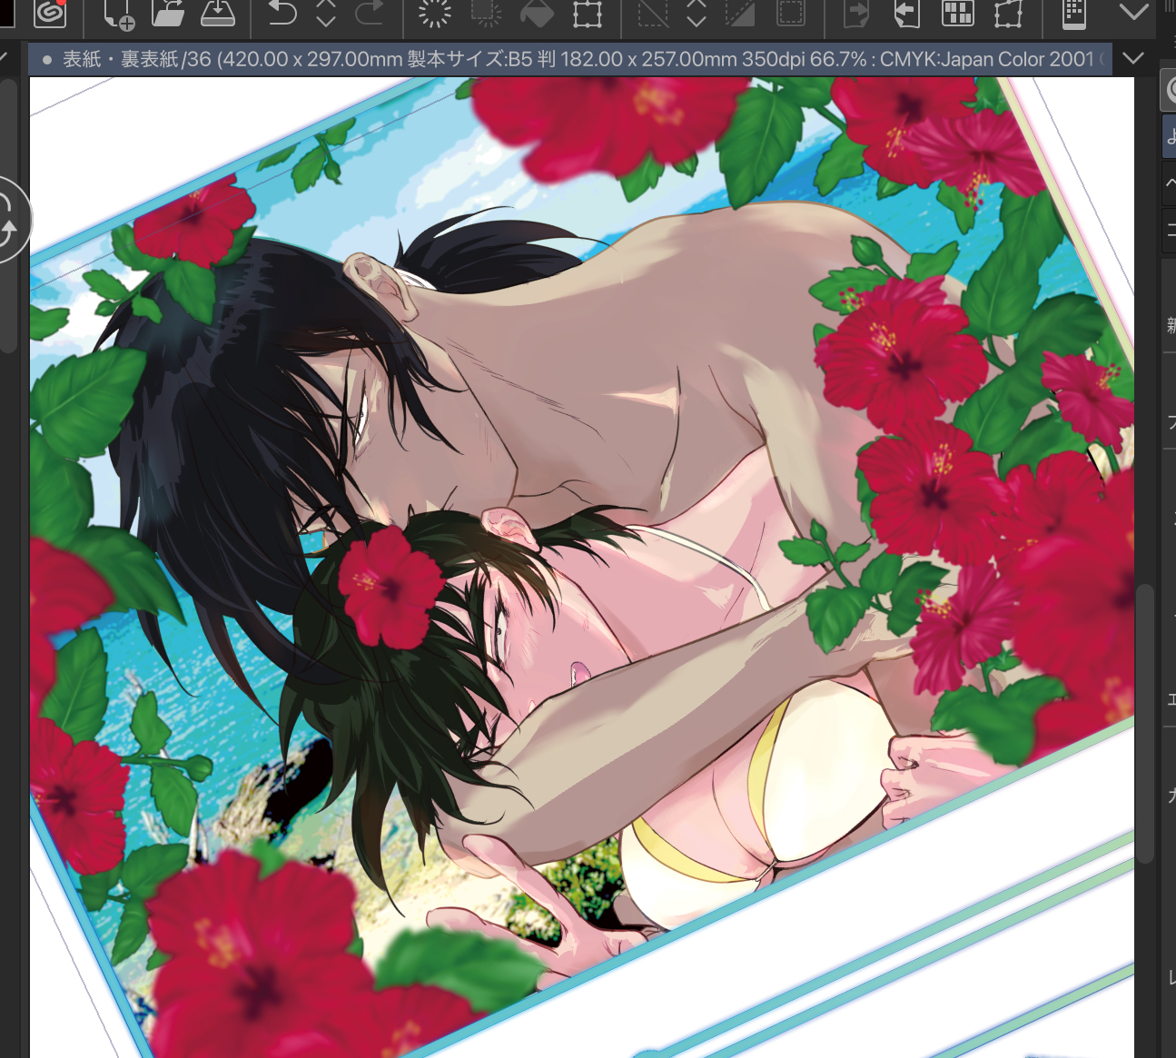The image size is (1176, 1058).
Task: Undo the last action
Action: [x=282, y=13]
